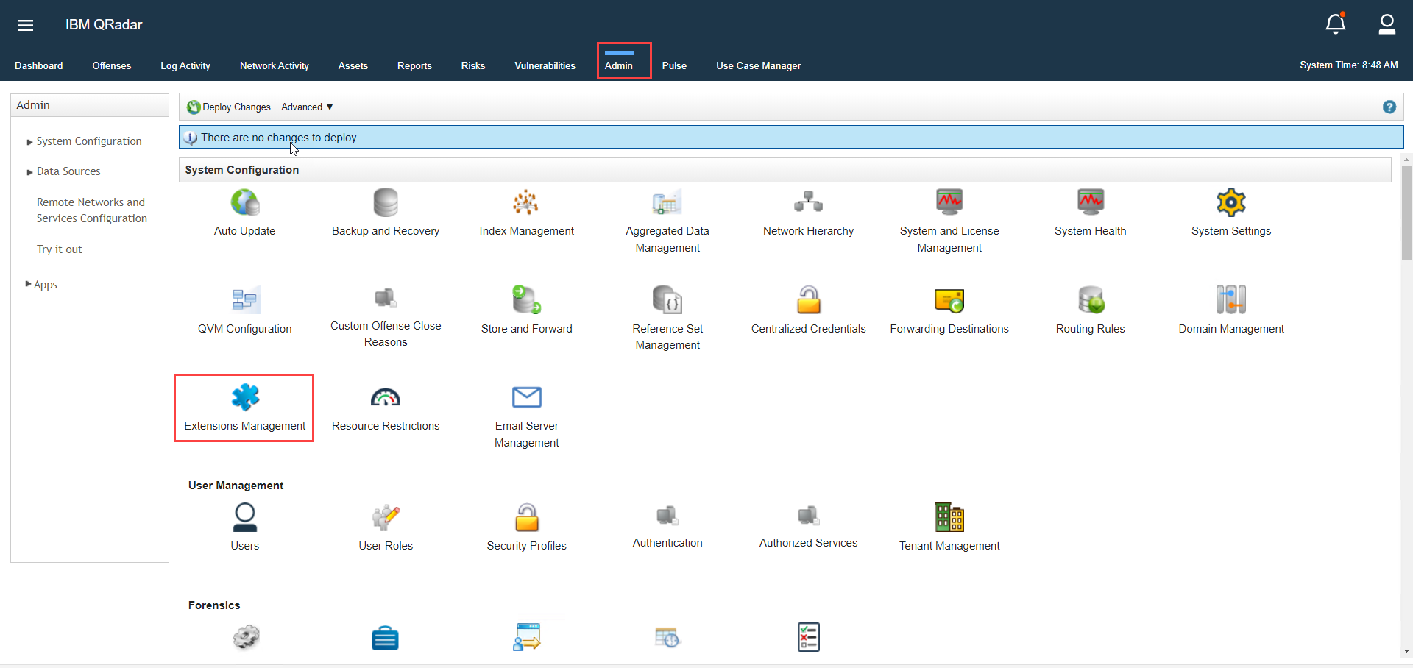Open the Advanced dropdown menu
The width and height of the screenshot is (1413, 668).
(x=307, y=107)
